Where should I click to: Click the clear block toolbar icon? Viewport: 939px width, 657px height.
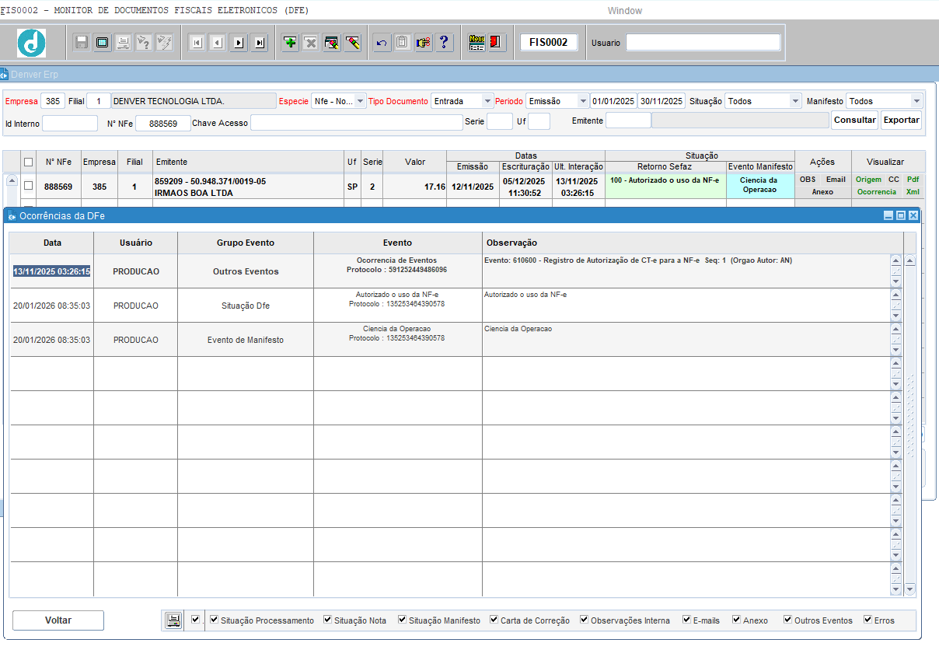pyautogui.click(x=332, y=42)
